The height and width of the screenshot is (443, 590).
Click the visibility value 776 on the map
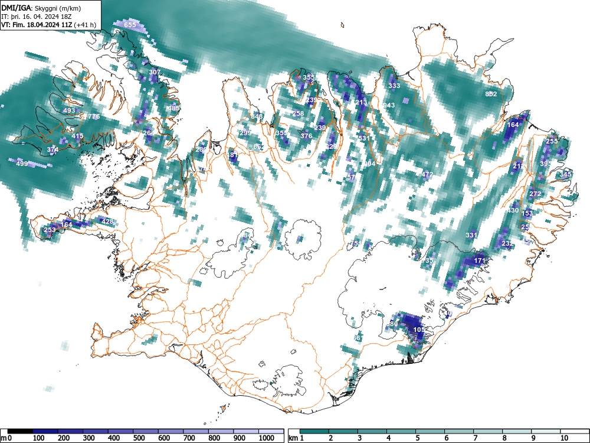94,117
